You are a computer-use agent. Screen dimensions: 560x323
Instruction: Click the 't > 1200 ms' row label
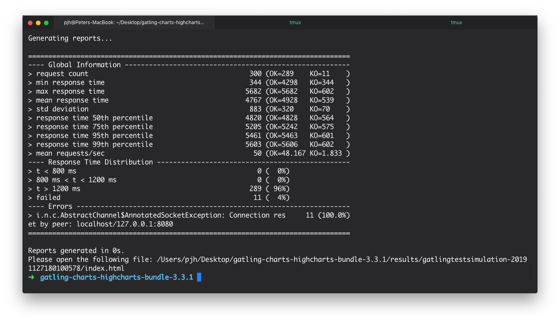[58, 189]
